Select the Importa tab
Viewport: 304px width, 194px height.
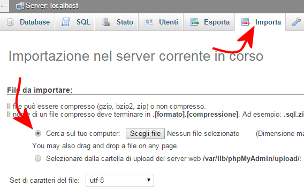(x=260, y=22)
